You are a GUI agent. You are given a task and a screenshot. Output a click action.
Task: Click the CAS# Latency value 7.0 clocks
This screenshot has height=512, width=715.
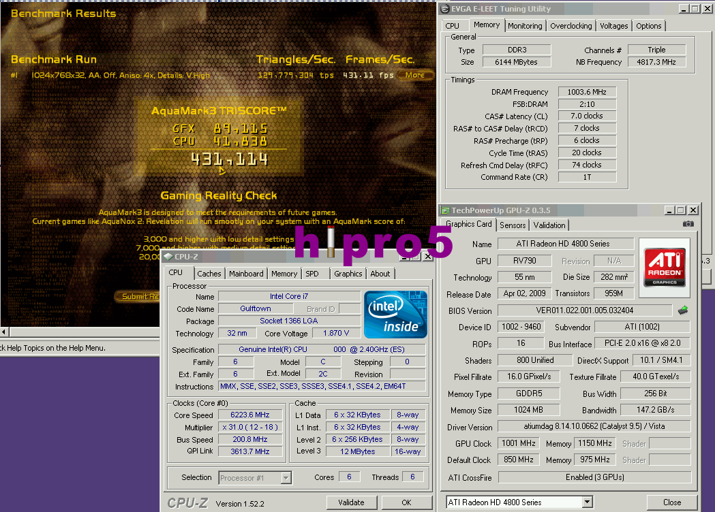(x=587, y=116)
